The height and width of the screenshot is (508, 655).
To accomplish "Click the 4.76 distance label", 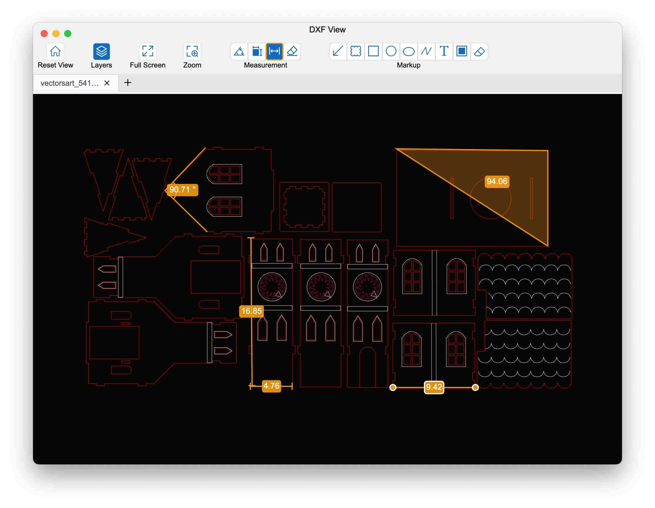I will [x=272, y=386].
